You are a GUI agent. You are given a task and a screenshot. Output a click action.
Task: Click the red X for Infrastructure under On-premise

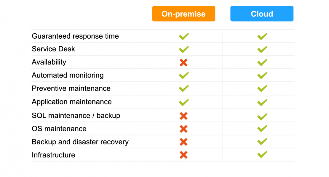coord(183,155)
